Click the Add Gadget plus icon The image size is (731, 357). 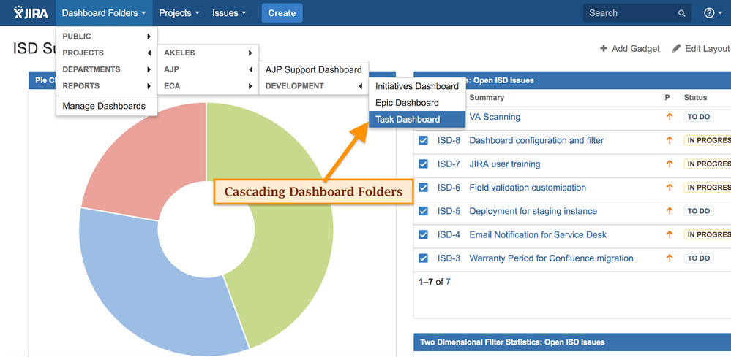(x=604, y=48)
